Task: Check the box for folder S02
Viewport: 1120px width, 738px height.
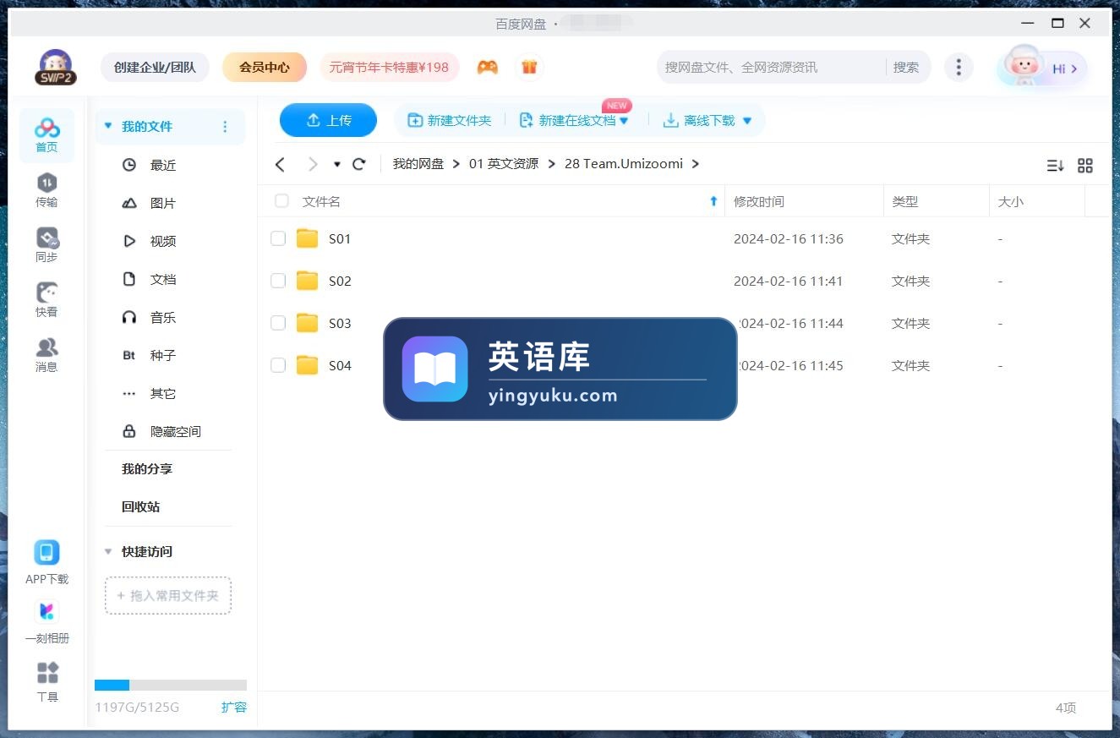Action: pyautogui.click(x=278, y=281)
